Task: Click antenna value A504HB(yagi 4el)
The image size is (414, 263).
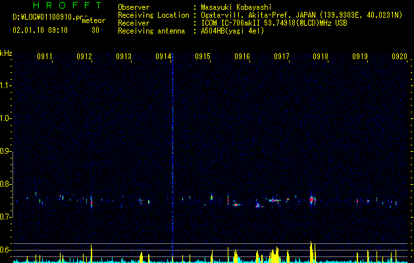Action: coord(232,31)
